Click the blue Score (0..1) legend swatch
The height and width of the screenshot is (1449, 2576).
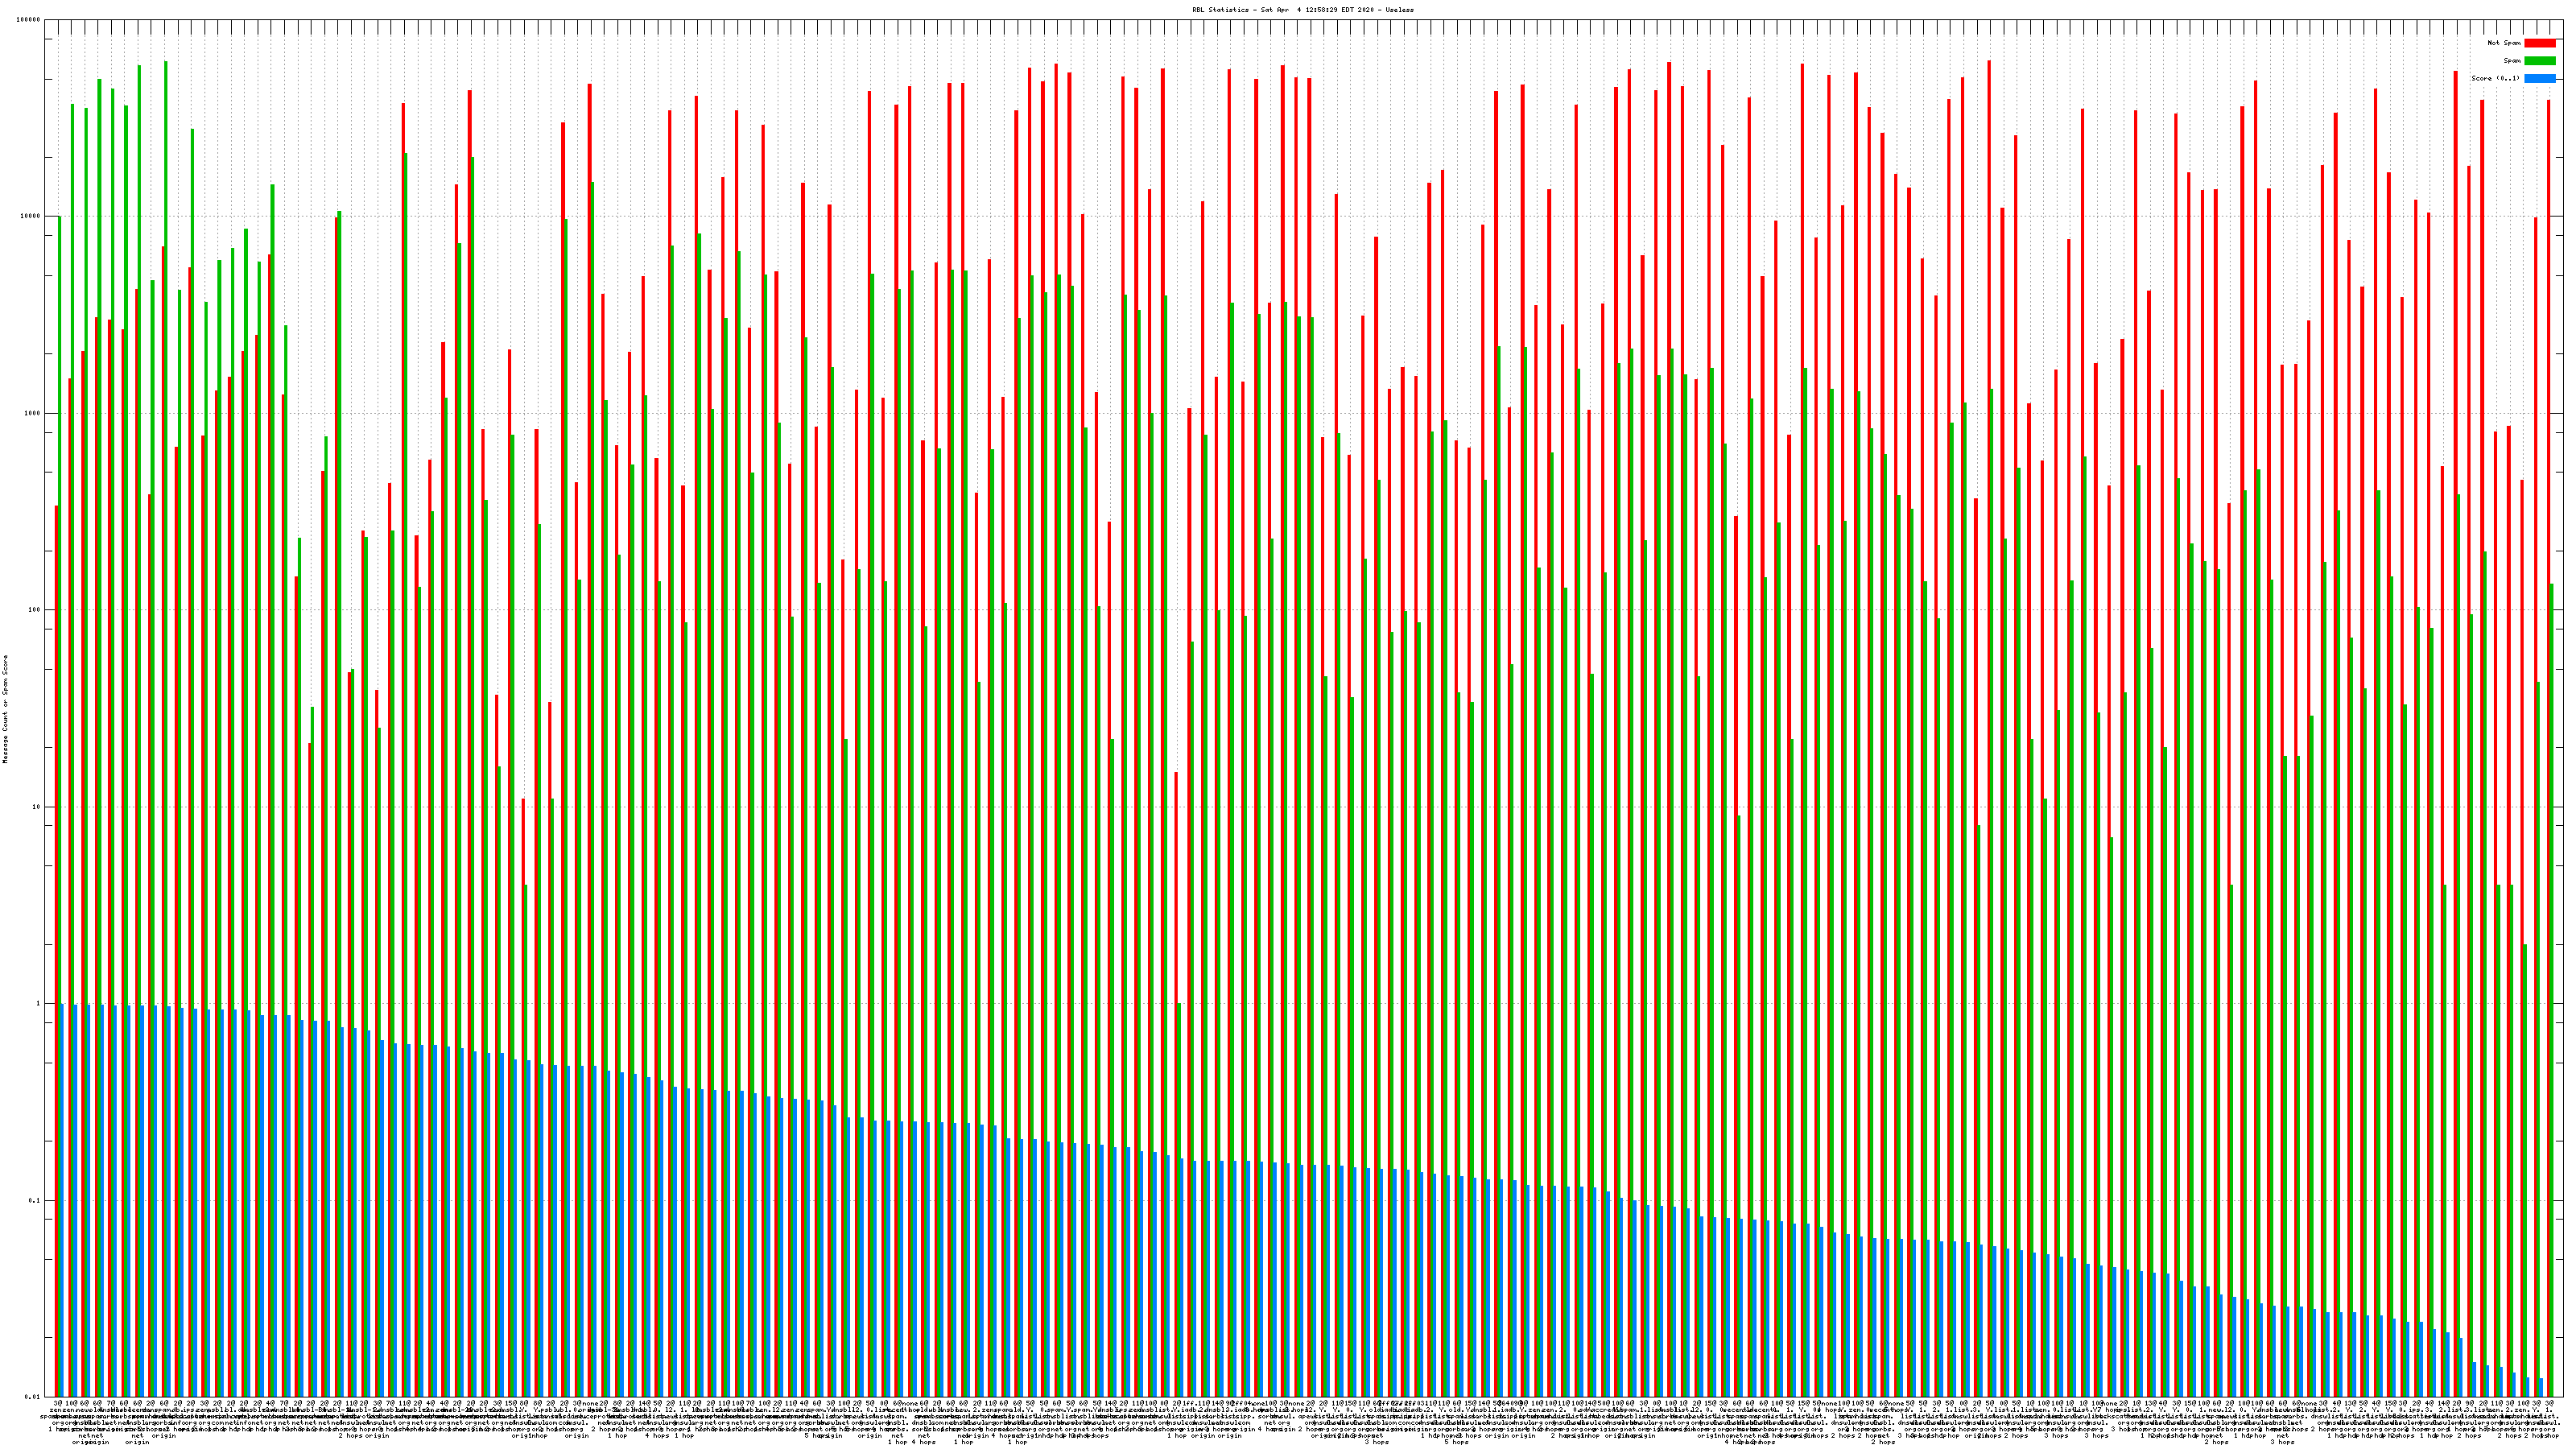pyautogui.click(x=2539, y=78)
